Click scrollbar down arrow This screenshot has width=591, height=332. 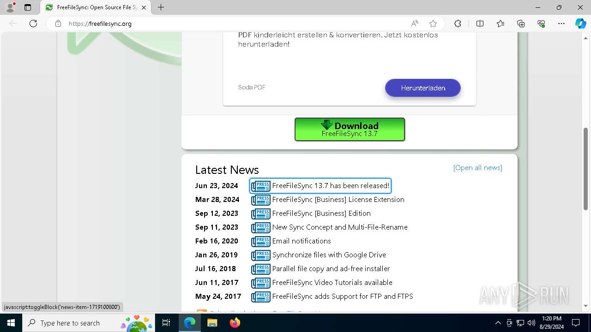click(586, 306)
